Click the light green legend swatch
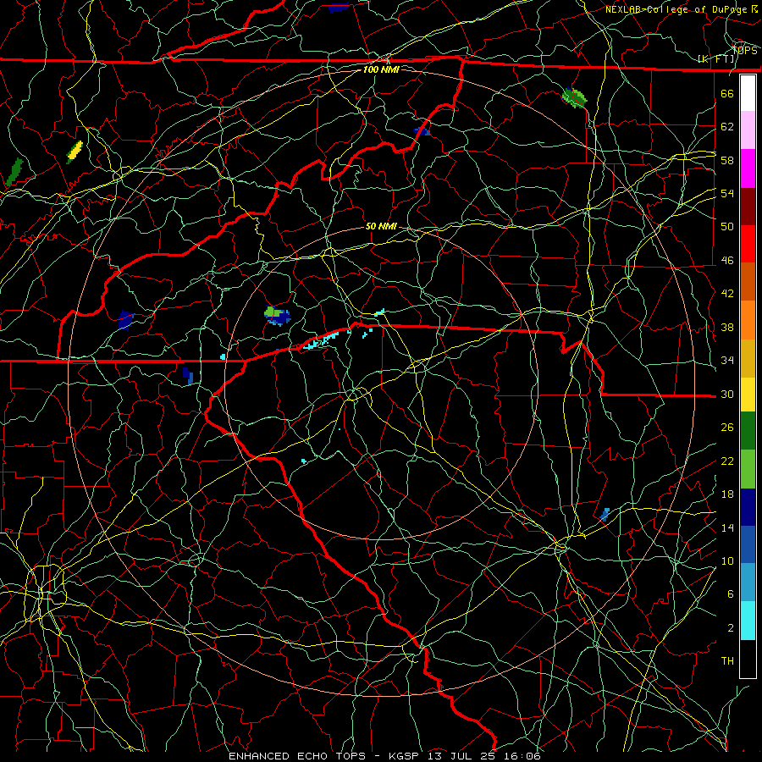This screenshot has width=762, height=762. pyautogui.click(x=748, y=469)
